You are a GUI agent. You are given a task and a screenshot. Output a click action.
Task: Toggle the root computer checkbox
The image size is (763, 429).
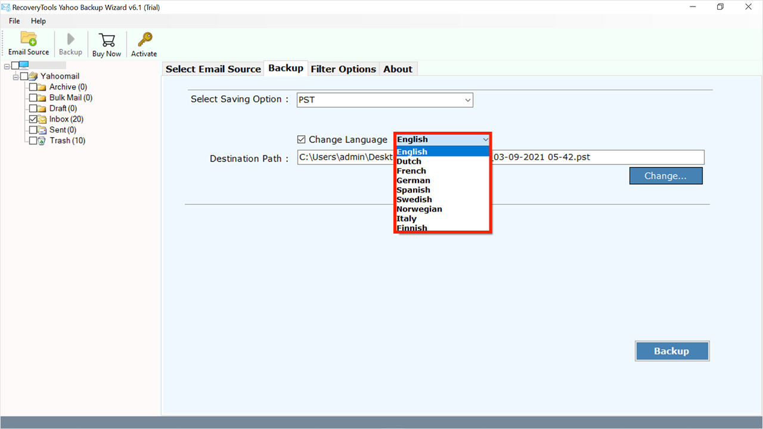point(15,65)
